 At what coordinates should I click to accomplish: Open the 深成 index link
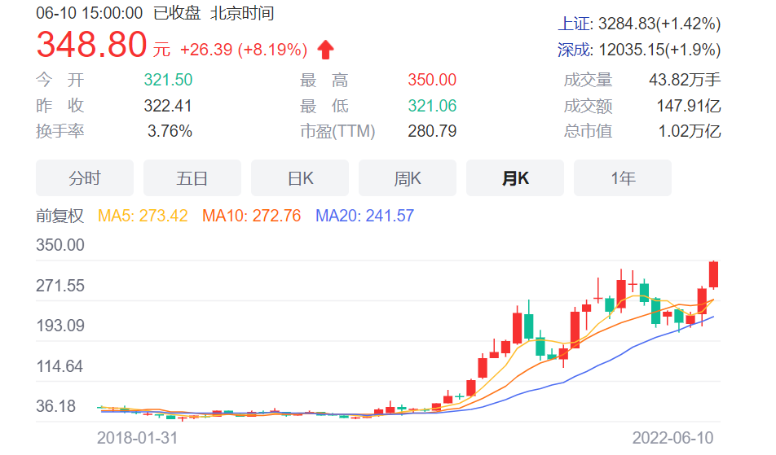[x=574, y=50]
